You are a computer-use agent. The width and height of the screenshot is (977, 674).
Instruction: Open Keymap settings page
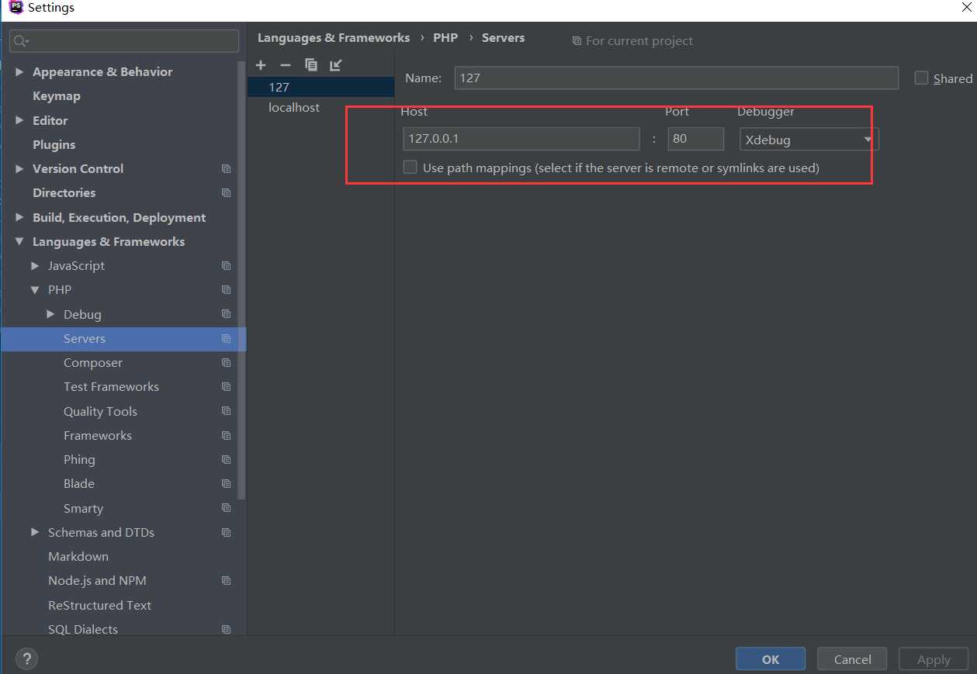point(57,96)
